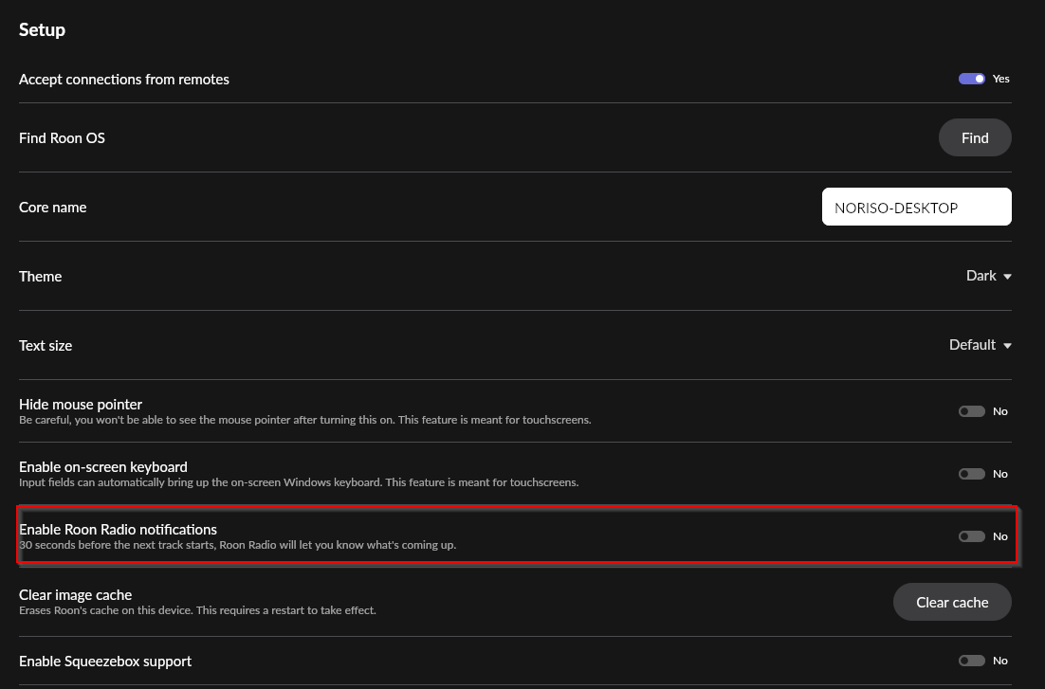Select the Setup page heading

point(42,29)
